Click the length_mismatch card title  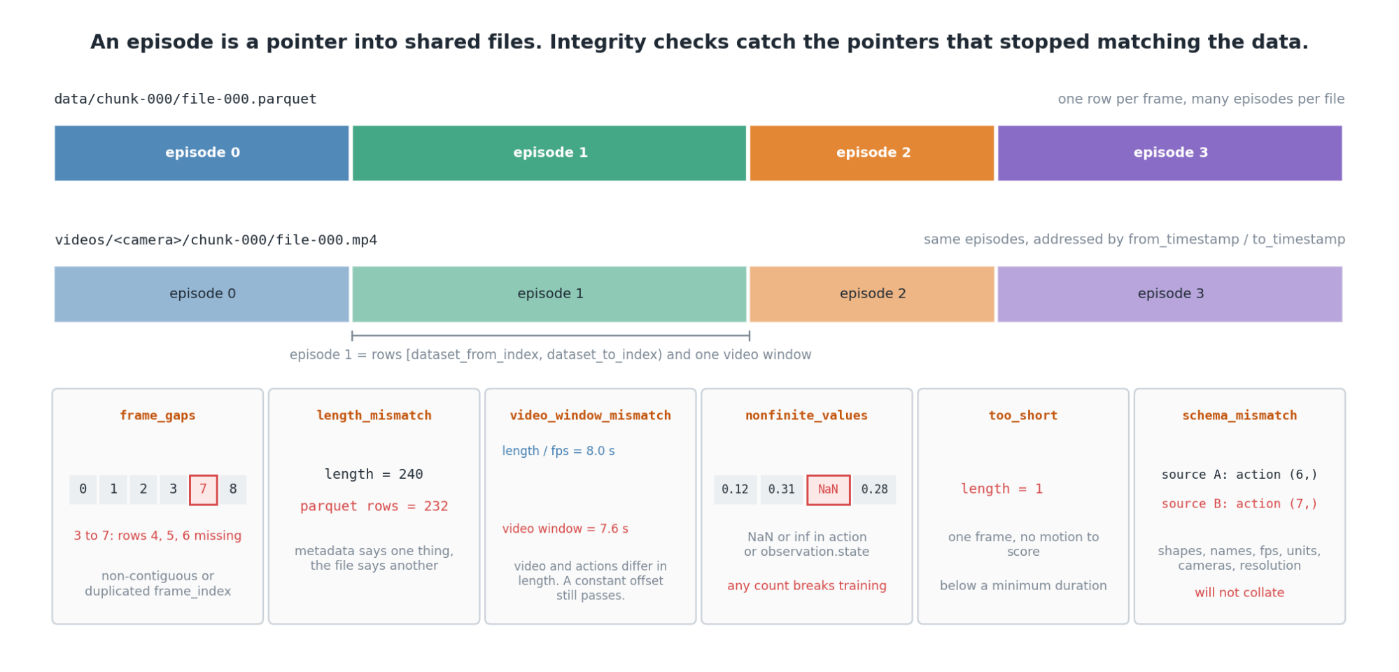(x=374, y=416)
